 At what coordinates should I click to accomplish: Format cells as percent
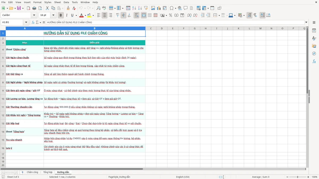tap(171, 15)
